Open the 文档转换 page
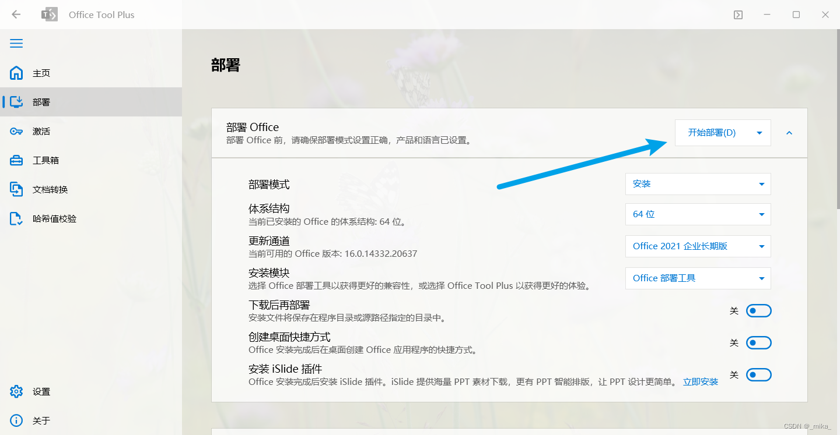Screen dimensions: 840x435 coord(91,189)
